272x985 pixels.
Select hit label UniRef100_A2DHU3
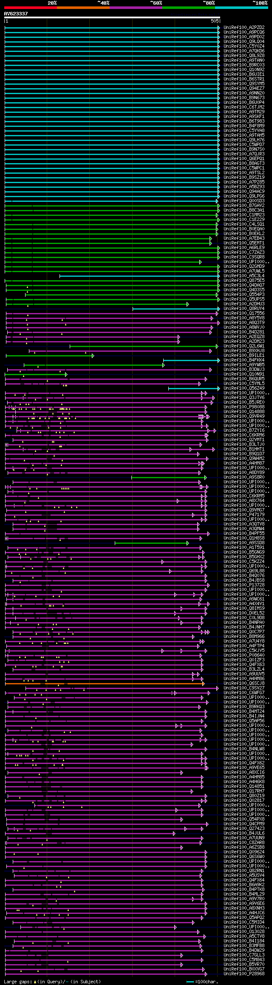244,304
